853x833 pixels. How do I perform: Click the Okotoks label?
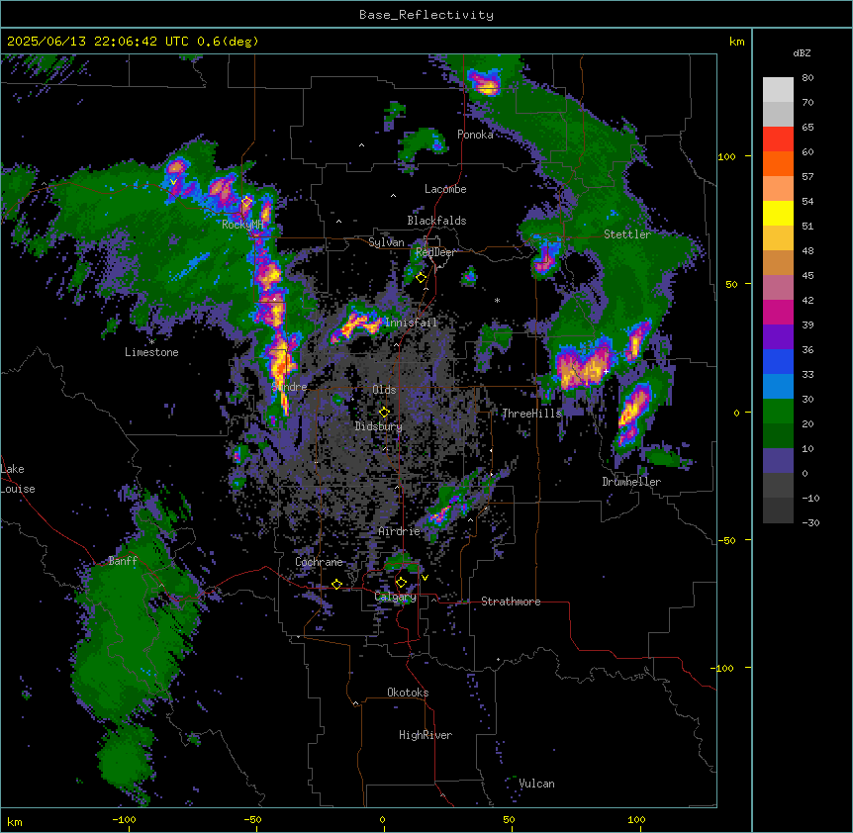tap(408, 693)
